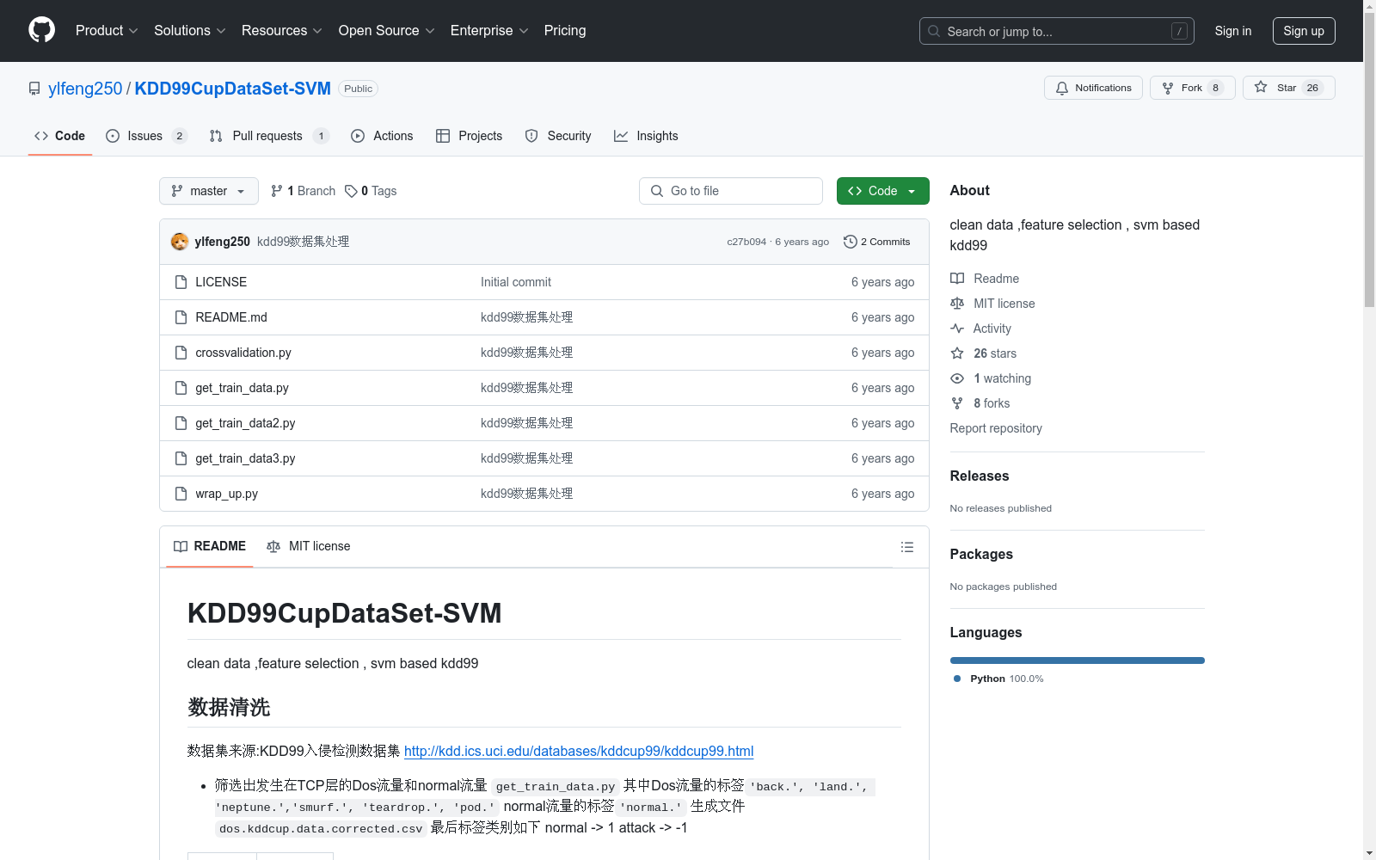Open the Insights tab
1376x860 pixels.
646,136
